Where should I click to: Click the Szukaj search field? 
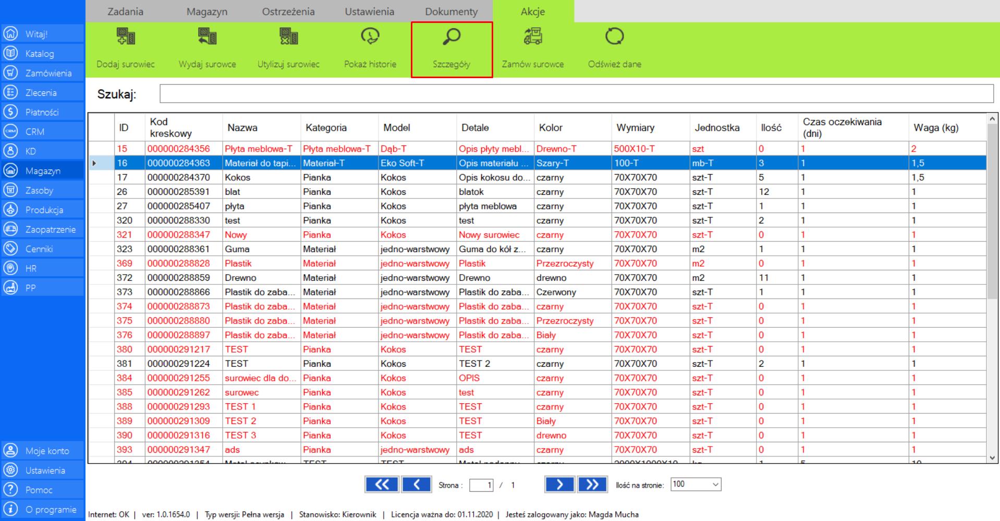(577, 94)
